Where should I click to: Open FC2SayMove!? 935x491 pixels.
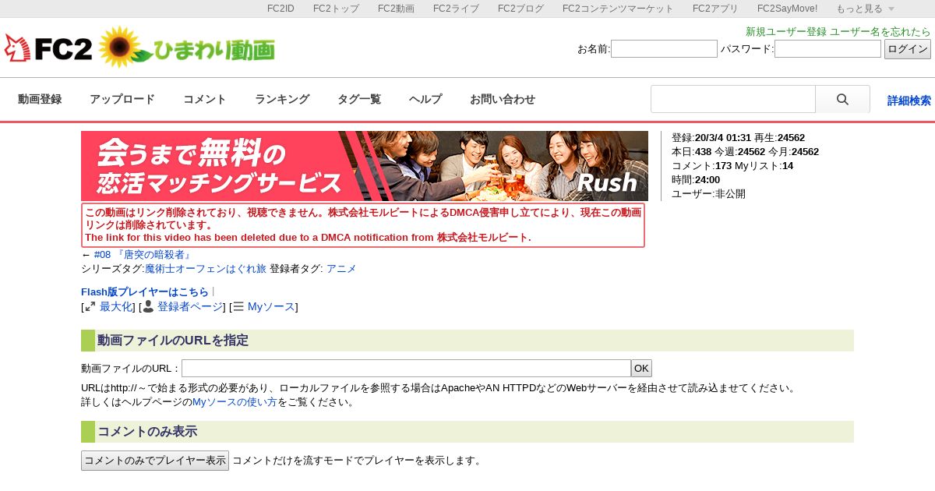pyautogui.click(x=787, y=9)
